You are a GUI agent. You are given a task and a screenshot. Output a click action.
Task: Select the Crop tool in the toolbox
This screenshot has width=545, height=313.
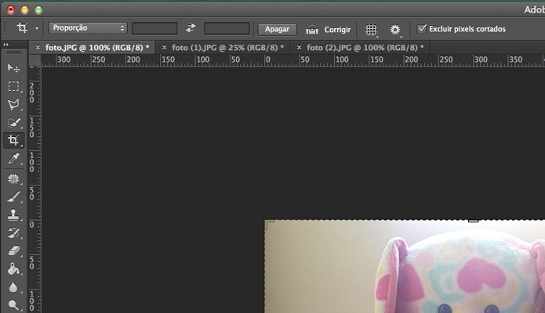click(13, 140)
